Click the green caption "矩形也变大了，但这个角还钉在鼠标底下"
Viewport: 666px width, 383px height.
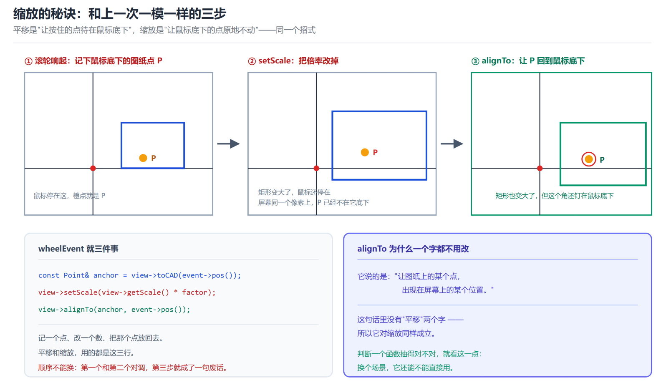555,196
